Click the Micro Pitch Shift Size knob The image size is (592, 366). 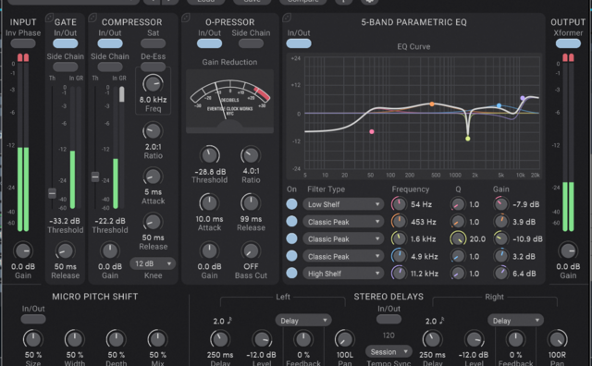tap(33, 339)
